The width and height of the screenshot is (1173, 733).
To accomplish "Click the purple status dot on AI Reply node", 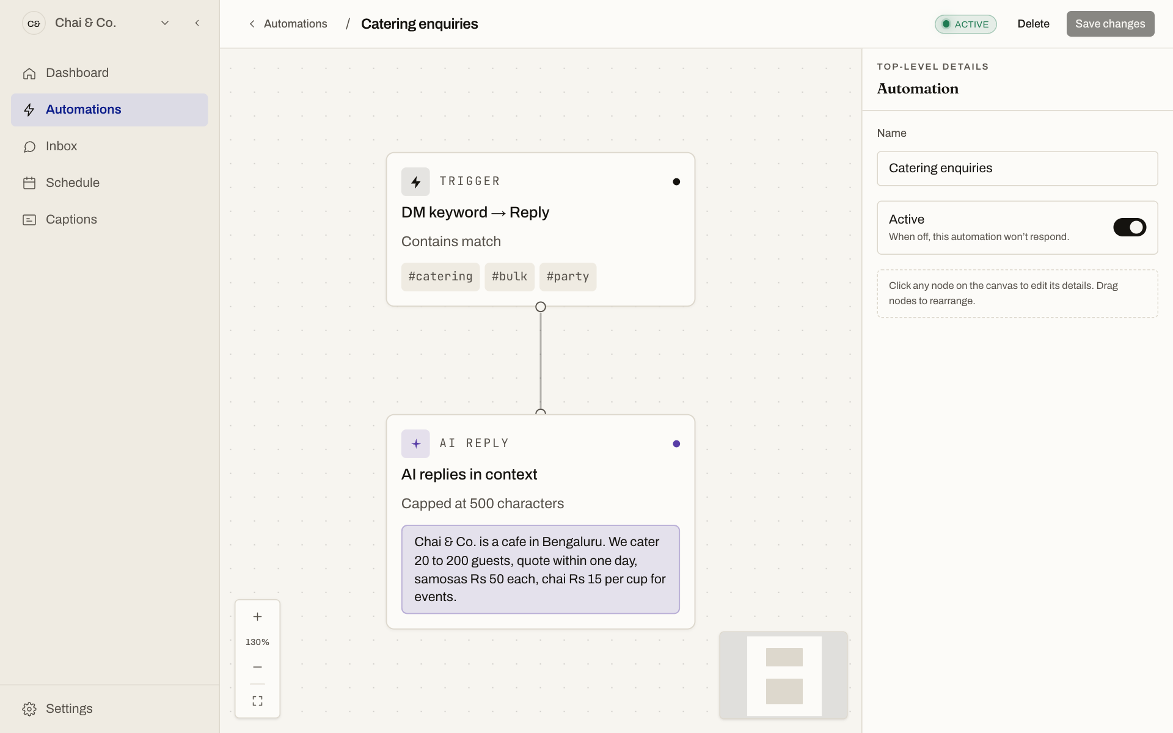I will (676, 444).
